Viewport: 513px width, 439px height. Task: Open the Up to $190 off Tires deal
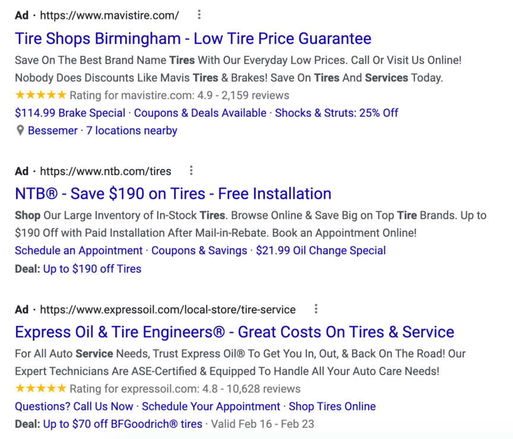[x=92, y=269]
